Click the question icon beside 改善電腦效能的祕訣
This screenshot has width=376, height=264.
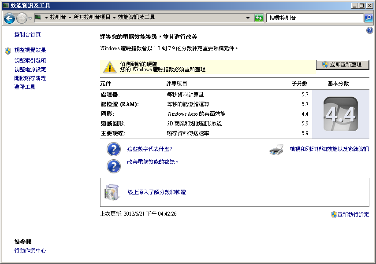point(113,166)
